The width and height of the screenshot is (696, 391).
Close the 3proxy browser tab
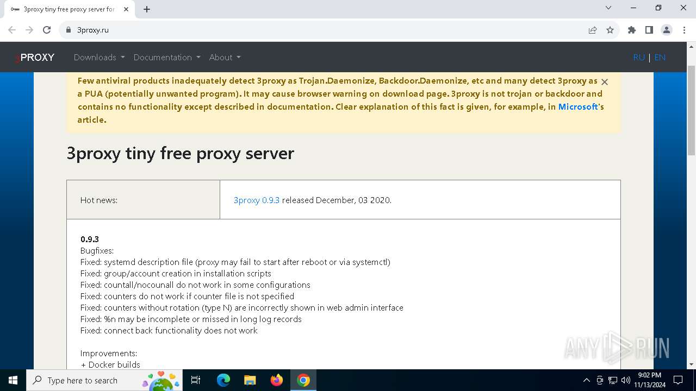[127, 9]
